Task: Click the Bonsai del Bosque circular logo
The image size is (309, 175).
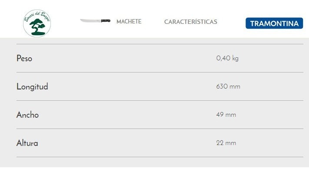Action: [x=37, y=23]
